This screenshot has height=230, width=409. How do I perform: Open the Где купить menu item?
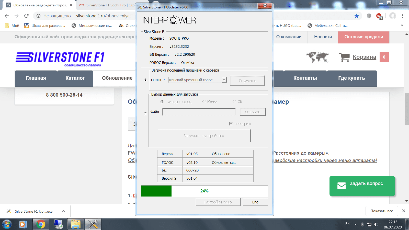click(x=352, y=78)
